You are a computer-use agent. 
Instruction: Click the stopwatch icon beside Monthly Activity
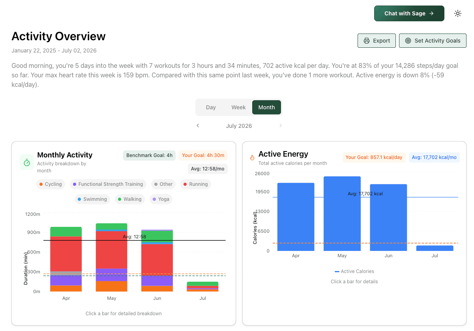[x=27, y=163]
